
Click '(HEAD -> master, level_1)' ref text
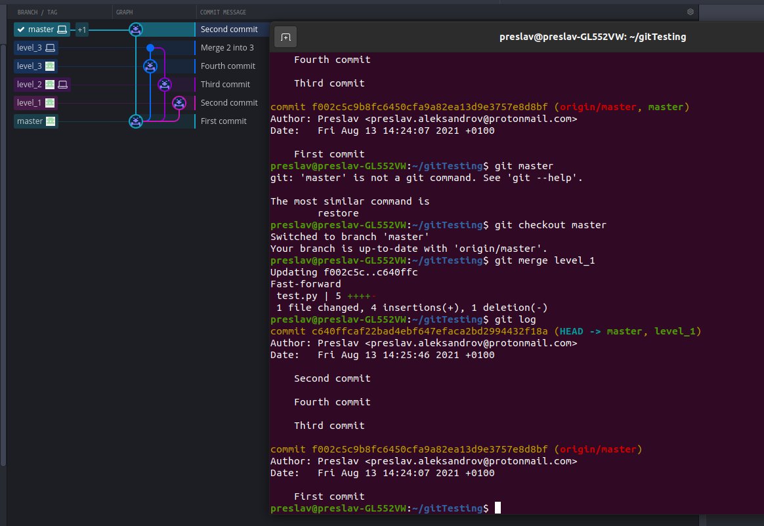627,332
